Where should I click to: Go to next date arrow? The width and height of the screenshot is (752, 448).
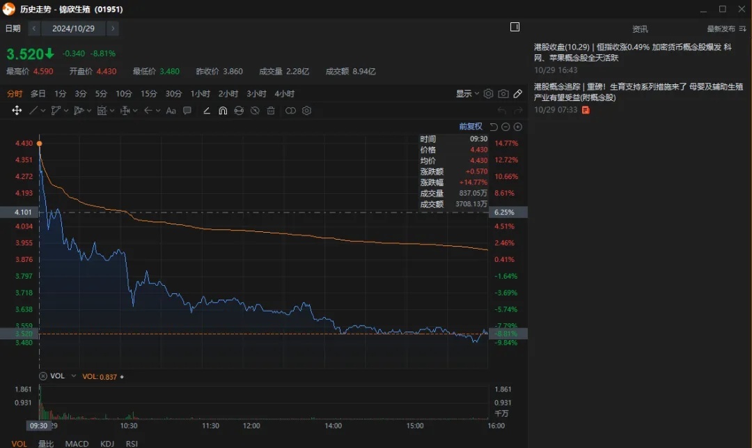113,29
